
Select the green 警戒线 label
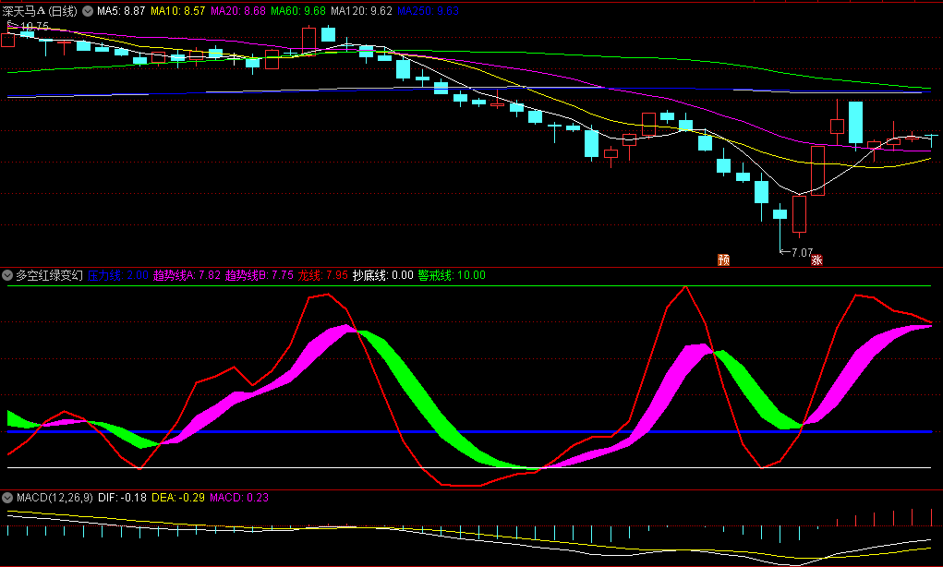pyautogui.click(x=452, y=275)
